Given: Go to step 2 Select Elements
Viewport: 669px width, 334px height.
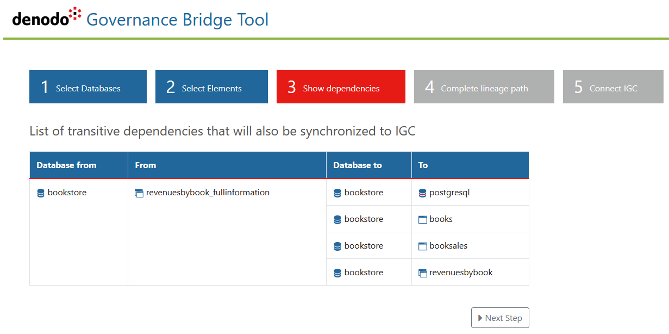Looking at the screenshot, I should [211, 86].
